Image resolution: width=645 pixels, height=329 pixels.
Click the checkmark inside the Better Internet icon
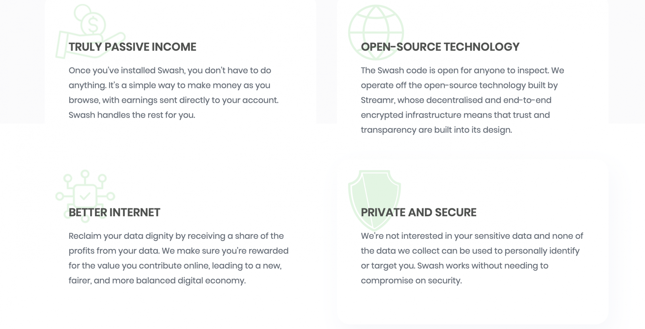[x=85, y=196]
